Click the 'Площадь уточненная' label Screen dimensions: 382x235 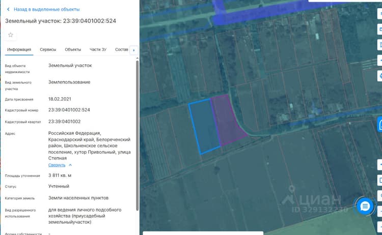(22, 175)
